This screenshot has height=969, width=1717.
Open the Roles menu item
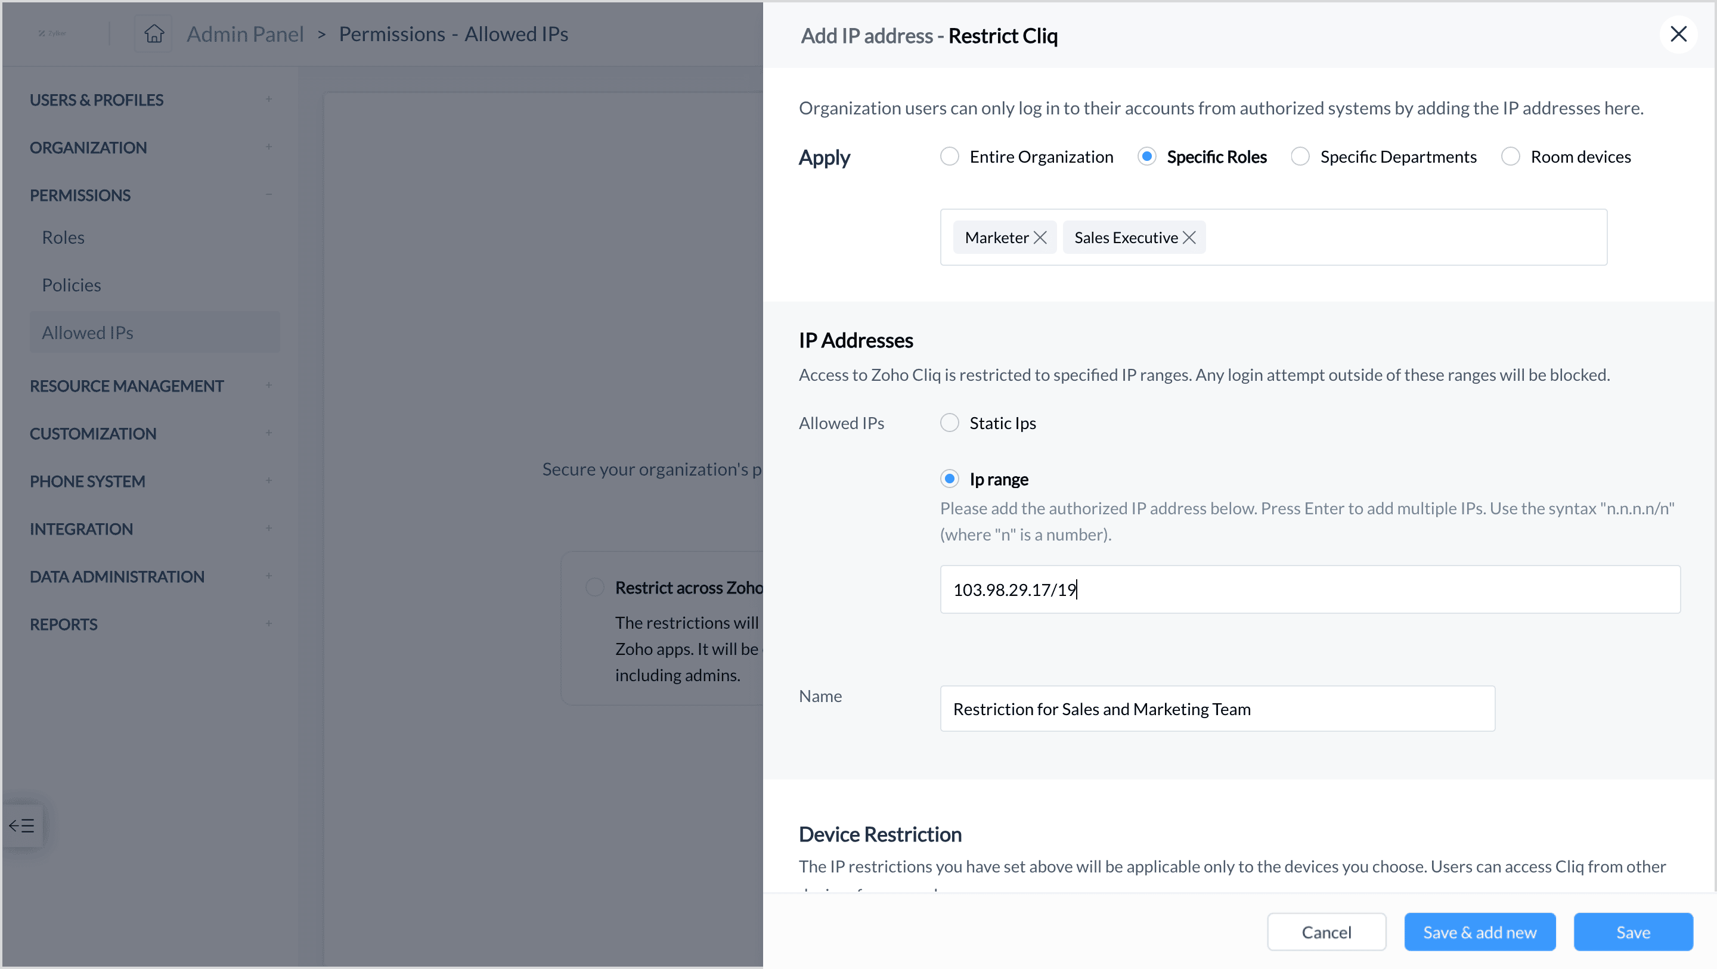tap(63, 237)
